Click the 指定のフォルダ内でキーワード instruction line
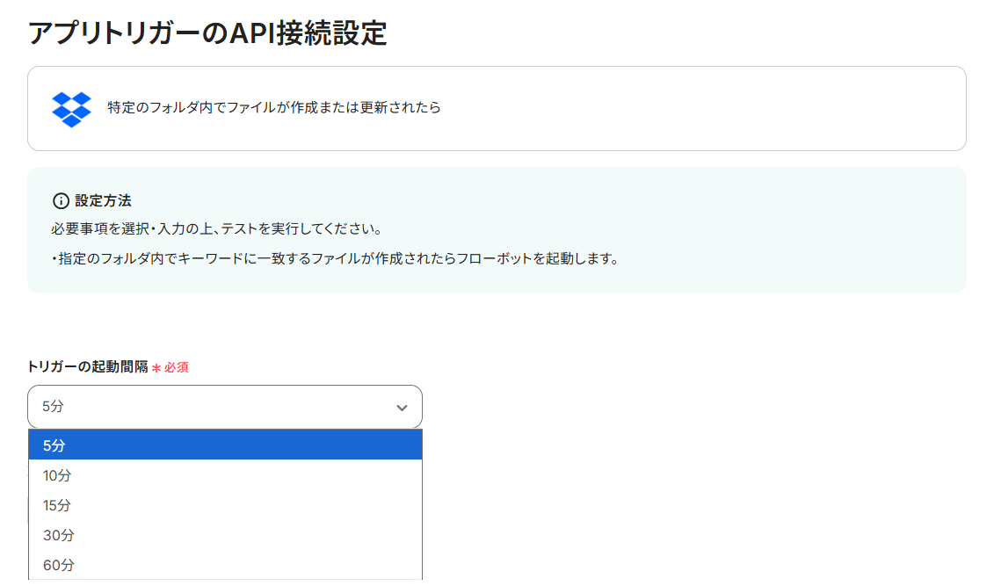This screenshot has height=586, width=994. point(334,260)
